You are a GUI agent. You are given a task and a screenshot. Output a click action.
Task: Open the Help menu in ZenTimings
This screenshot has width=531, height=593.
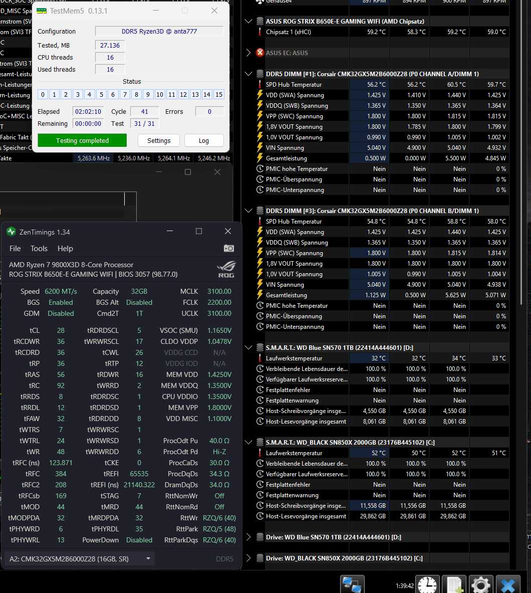65,249
